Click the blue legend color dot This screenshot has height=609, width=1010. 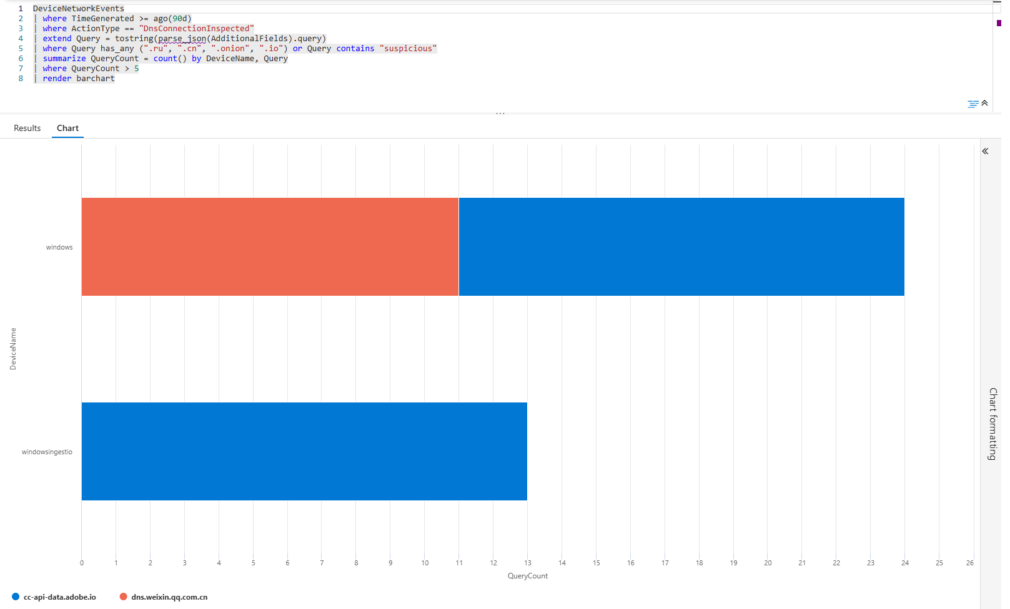16,597
